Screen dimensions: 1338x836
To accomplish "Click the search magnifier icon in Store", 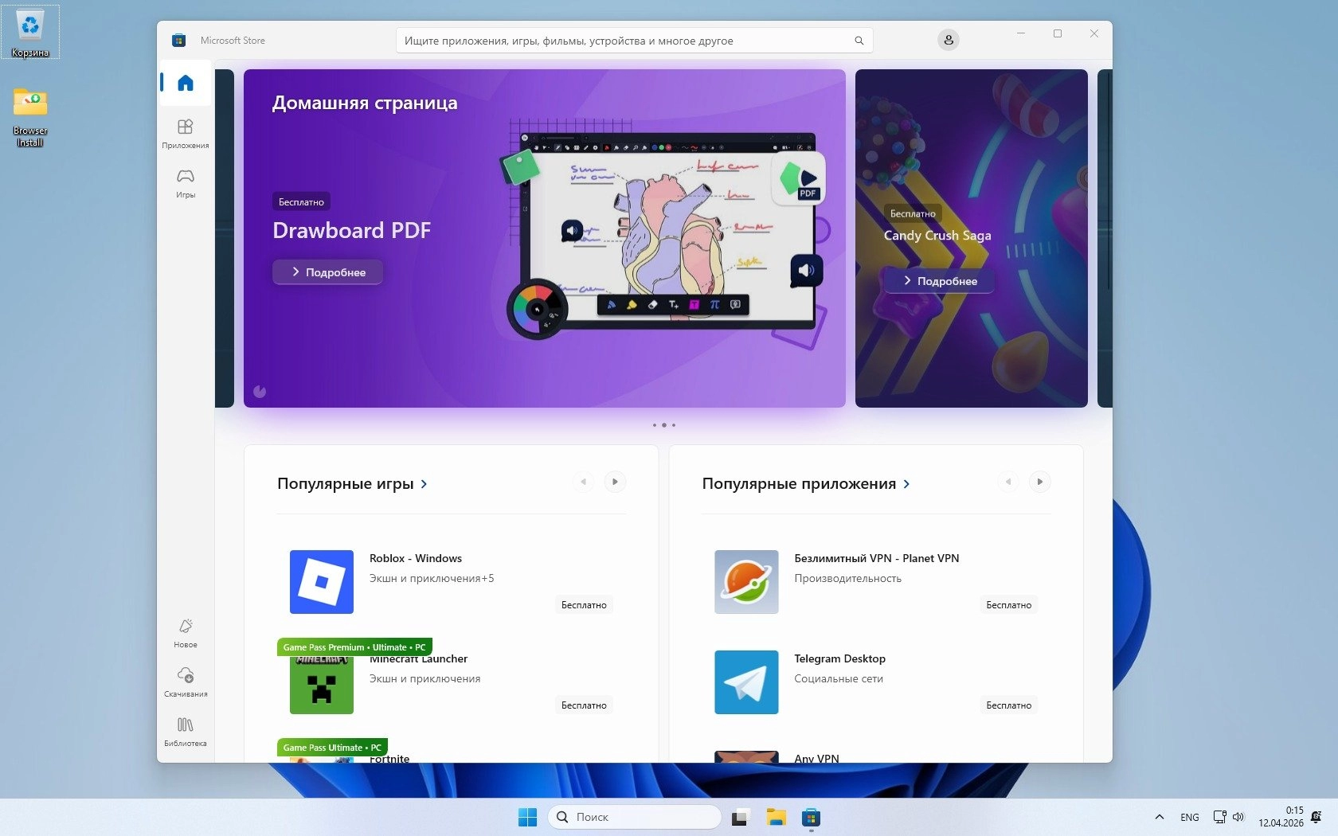I will click(x=859, y=41).
